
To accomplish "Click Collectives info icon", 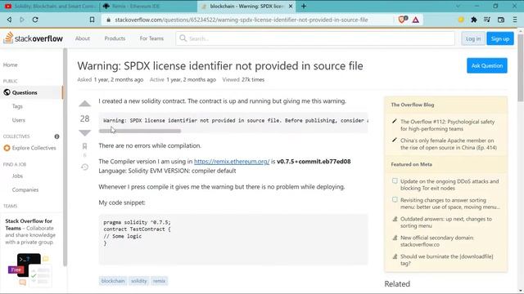I will click(x=56, y=136).
